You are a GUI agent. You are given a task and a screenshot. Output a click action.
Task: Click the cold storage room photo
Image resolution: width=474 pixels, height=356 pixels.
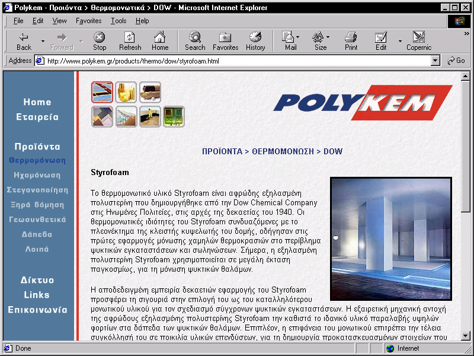(x=391, y=239)
